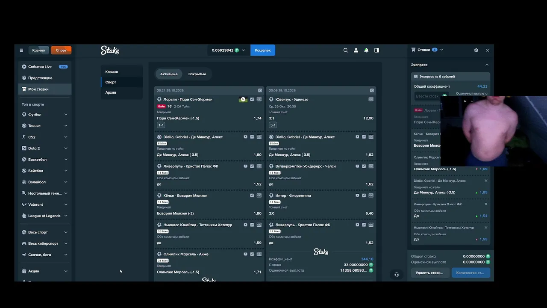Click the coefficient value 344,18
Viewport: 547px width, 308px height.
click(367, 259)
